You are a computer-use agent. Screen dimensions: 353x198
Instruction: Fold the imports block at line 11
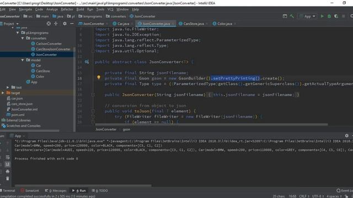[x=93, y=51]
